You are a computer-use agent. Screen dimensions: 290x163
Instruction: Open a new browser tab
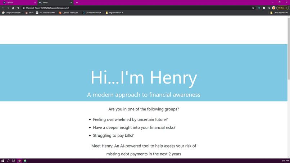pyautogui.click(x=77, y=3)
